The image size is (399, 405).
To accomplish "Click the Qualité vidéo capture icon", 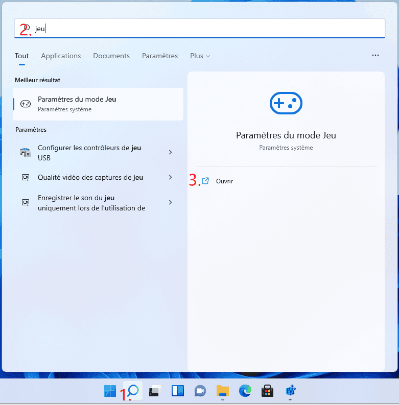I will (x=26, y=177).
